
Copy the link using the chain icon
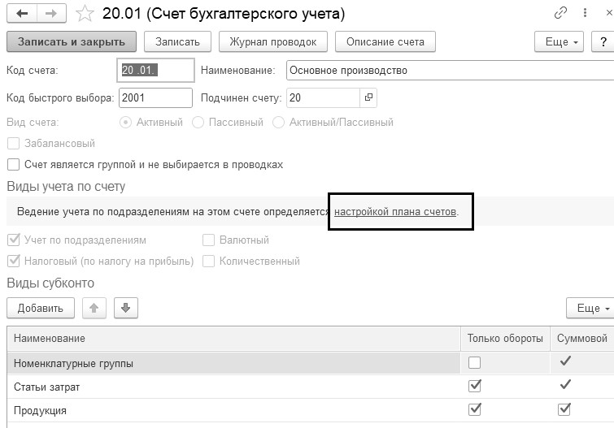point(560,13)
